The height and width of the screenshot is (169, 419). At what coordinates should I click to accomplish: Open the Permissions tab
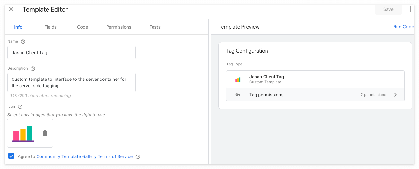[119, 27]
